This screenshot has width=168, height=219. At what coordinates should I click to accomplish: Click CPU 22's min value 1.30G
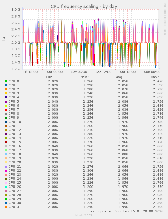tap(88, 171)
